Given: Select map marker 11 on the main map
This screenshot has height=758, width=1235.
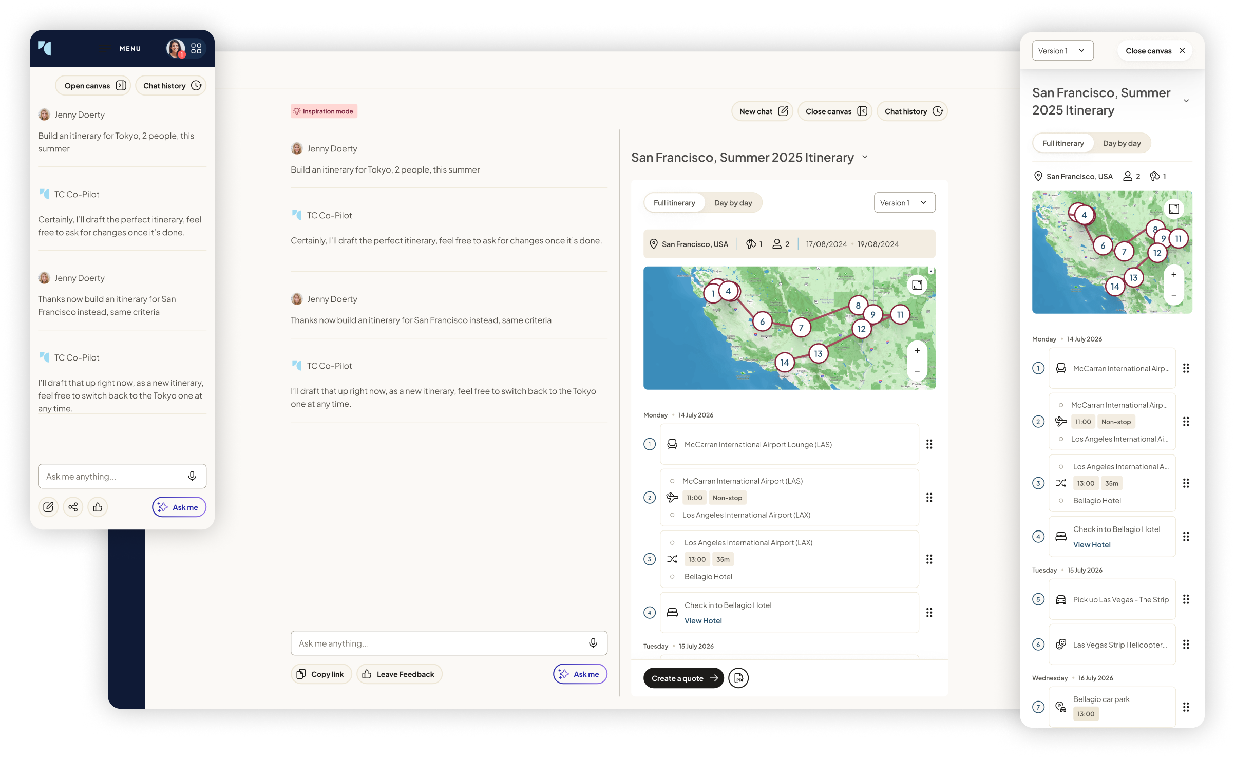Looking at the screenshot, I should coord(900,315).
